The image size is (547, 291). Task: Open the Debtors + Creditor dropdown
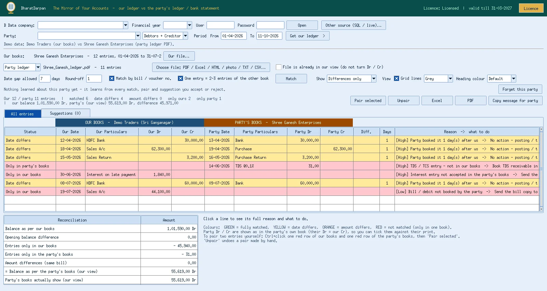185,36
